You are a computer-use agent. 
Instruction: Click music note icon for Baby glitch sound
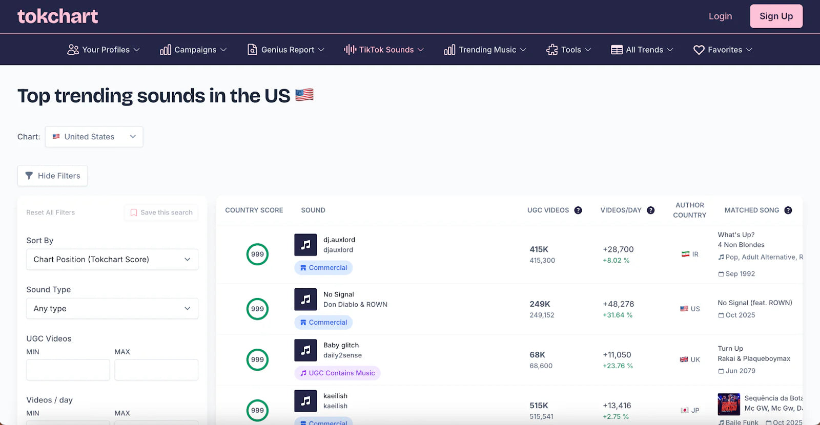305,350
